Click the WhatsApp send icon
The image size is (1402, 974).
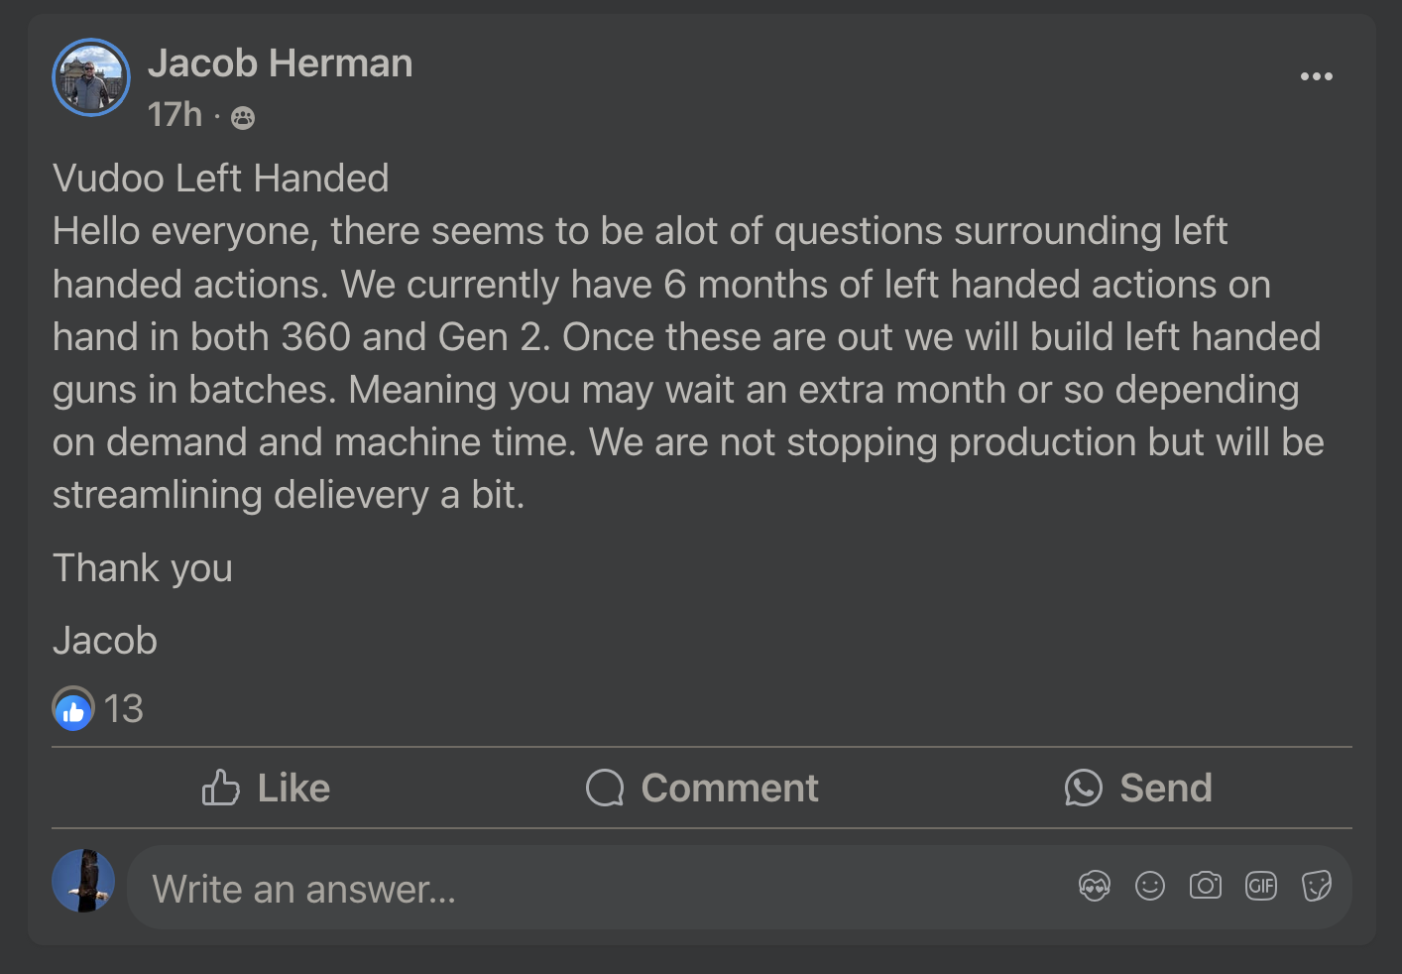1084,789
